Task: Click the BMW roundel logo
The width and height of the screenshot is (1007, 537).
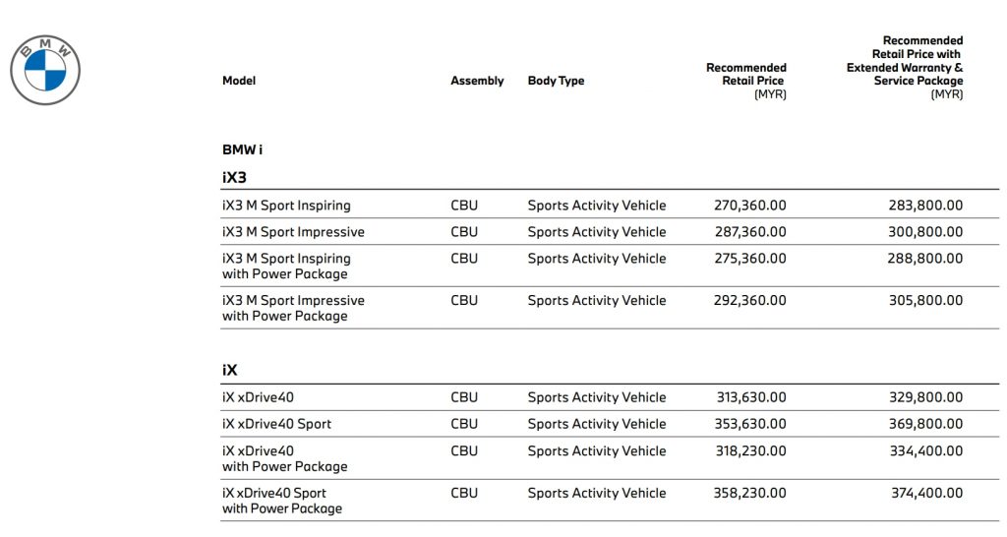Action: click(x=44, y=71)
